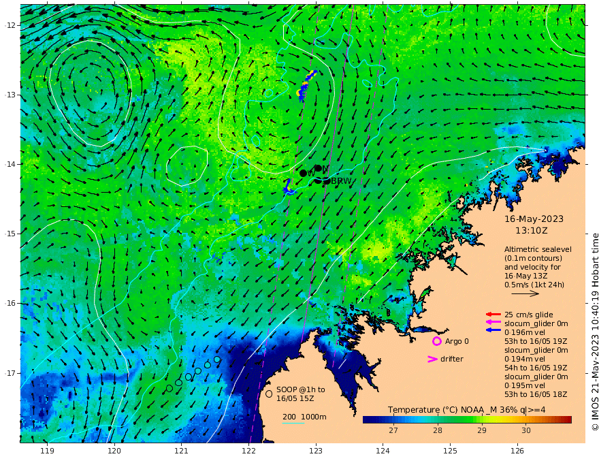Click the SOOP ship circle nearest 121.5°E
Viewport: 599px width, 463px height.
pyautogui.click(x=217, y=360)
